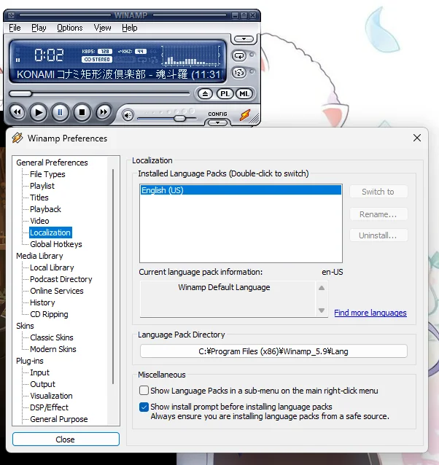This screenshot has width=439, height=465.
Task: Select Classic Skins in preferences tree
Action: point(51,337)
